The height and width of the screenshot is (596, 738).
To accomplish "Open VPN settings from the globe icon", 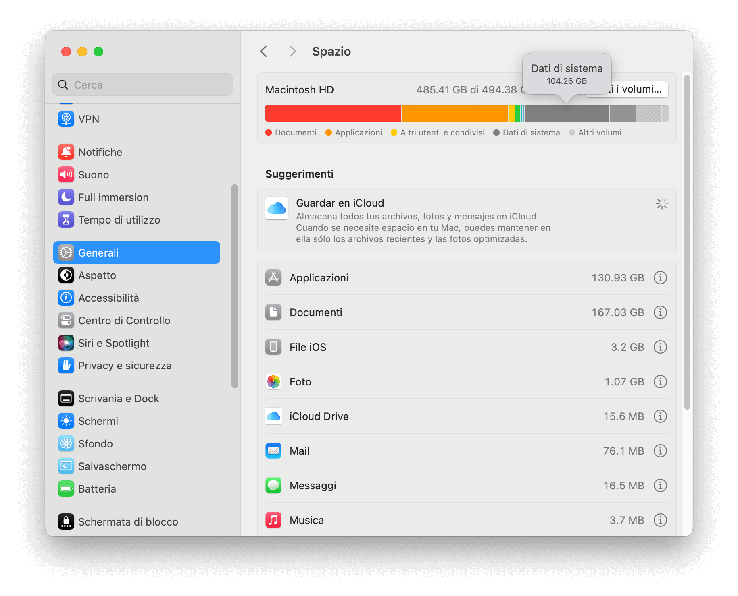I will (x=66, y=119).
